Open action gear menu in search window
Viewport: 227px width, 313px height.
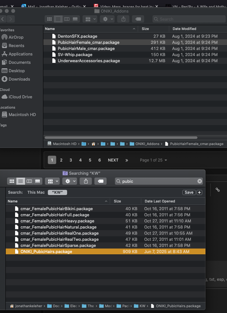[70, 181]
